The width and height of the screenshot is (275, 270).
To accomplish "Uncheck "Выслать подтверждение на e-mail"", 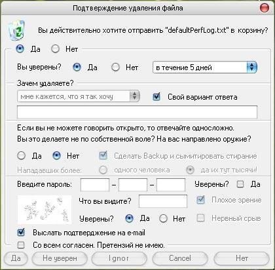I will tap(21, 233).
